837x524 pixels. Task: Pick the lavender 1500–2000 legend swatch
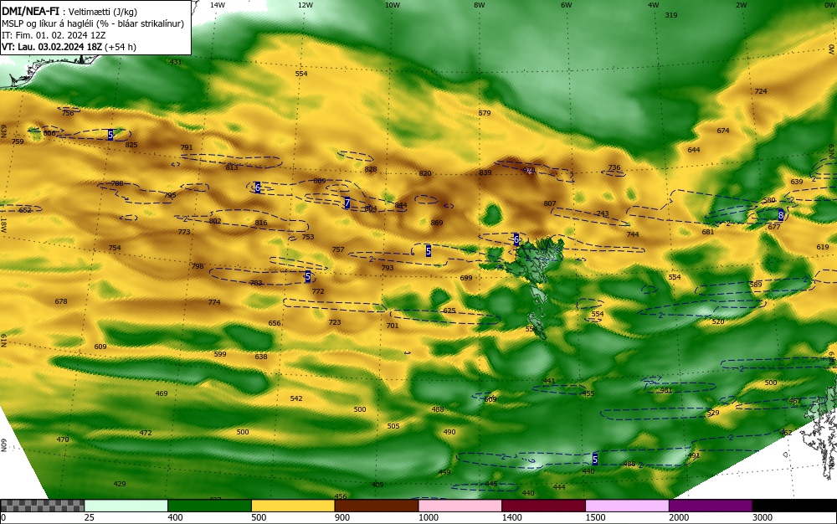pyautogui.click(x=627, y=506)
